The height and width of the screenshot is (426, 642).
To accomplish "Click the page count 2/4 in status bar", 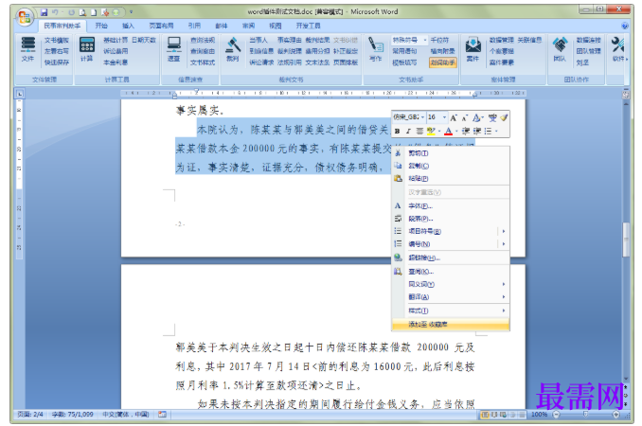I will (30, 414).
